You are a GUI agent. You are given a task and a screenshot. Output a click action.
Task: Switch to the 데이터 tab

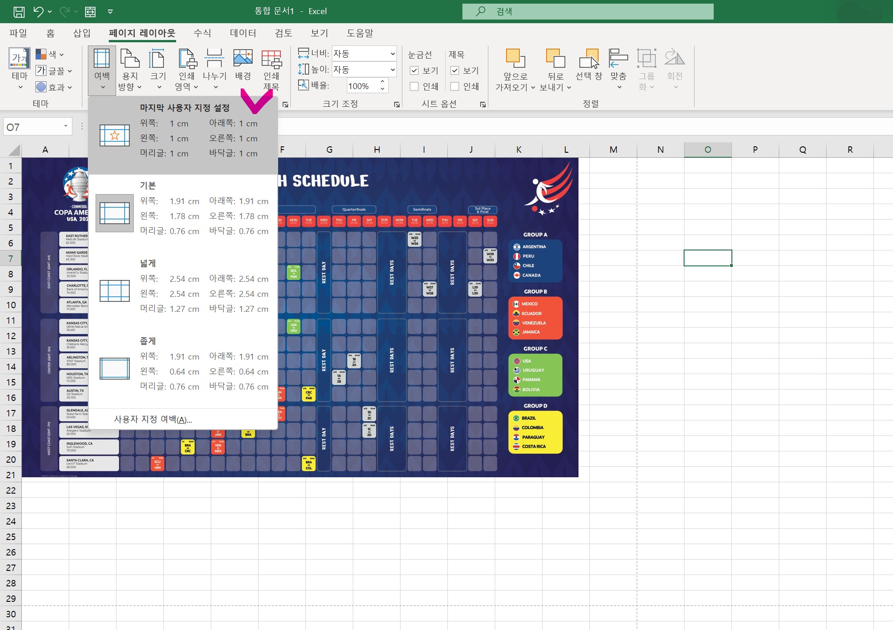[x=243, y=33]
